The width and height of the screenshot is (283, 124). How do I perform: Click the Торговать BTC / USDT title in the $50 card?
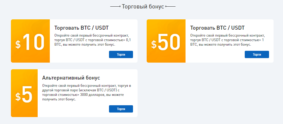point(217,28)
